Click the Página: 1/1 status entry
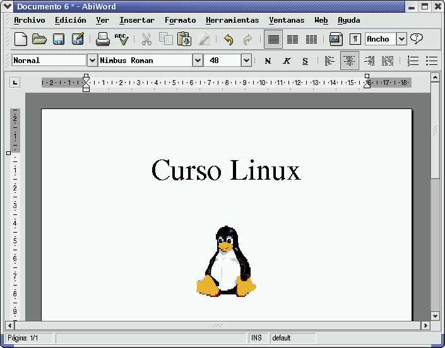 coord(29,338)
